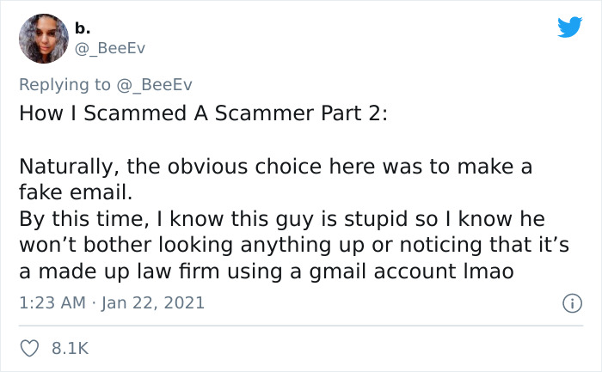Click the line starting "won't bother looking"
602x372 pixels.
(x=293, y=245)
